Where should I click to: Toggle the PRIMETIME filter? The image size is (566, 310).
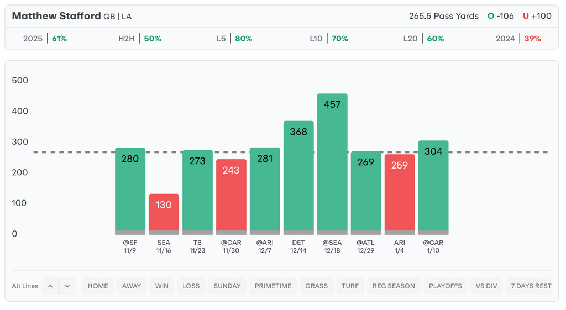click(272, 286)
